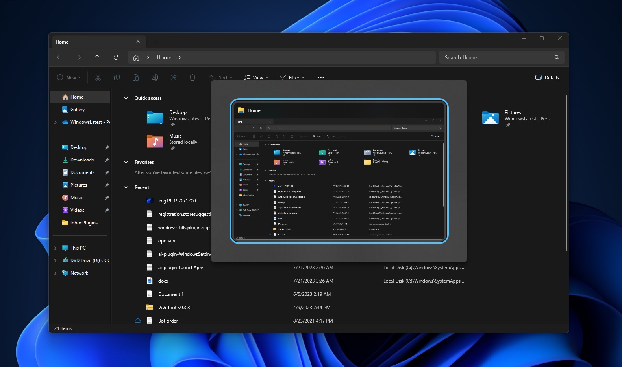622x367 pixels.
Task: Collapse the Favorites section
Action: [126, 162]
